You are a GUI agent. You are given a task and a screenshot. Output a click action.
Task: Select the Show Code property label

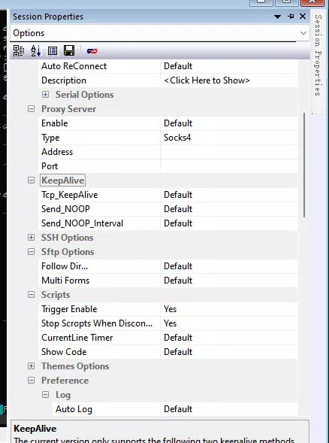(64, 352)
